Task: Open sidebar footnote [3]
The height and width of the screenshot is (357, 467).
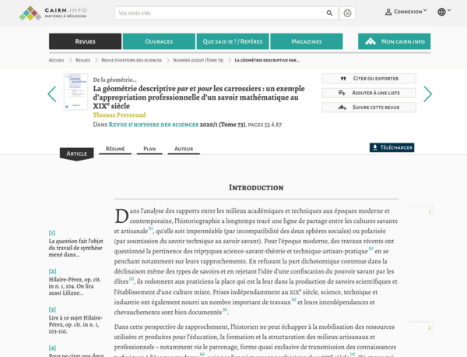Action: coord(52,309)
